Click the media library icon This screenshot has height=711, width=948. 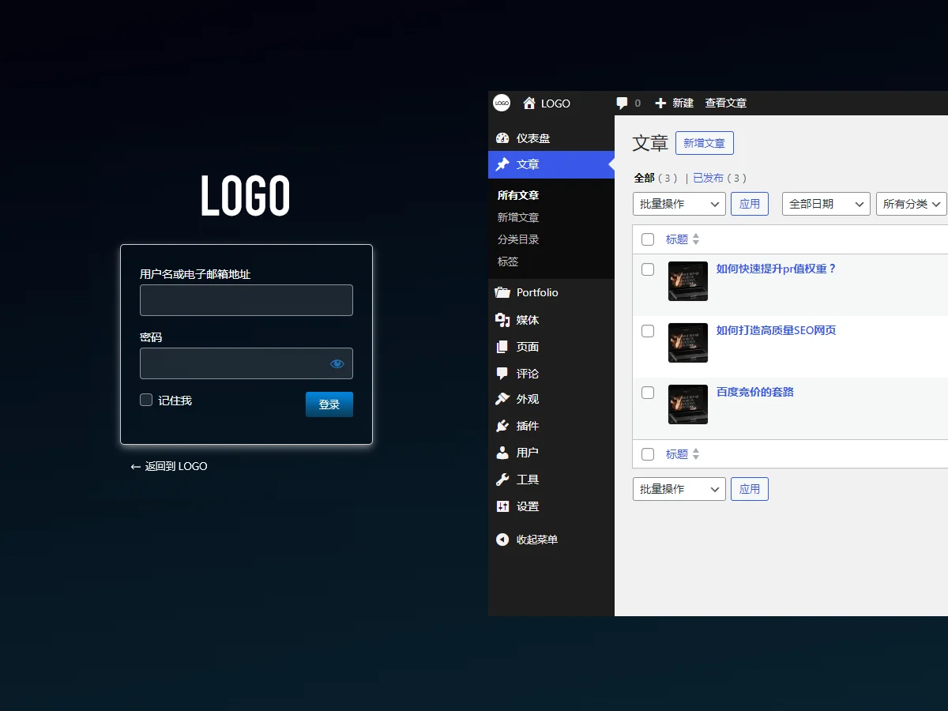[502, 320]
